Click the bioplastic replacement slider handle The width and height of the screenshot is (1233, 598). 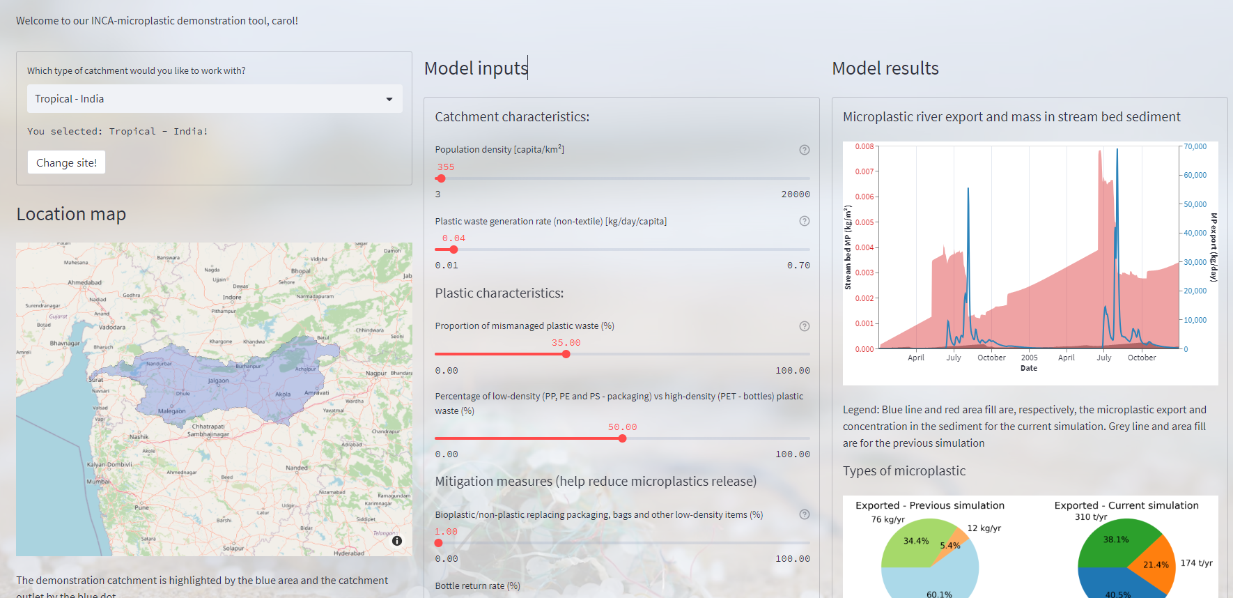438,543
